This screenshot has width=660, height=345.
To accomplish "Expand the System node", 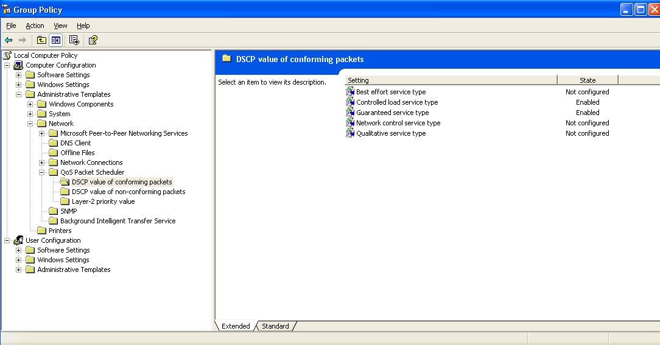I will point(30,114).
